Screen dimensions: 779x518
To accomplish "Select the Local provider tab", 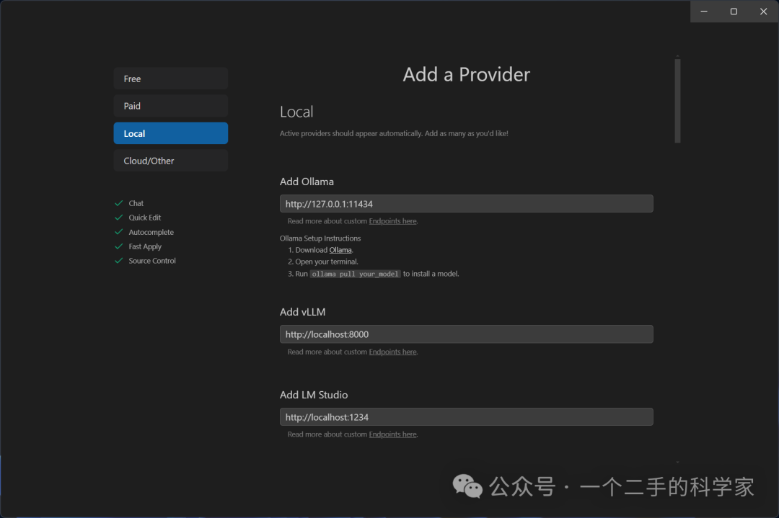I will [x=170, y=133].
